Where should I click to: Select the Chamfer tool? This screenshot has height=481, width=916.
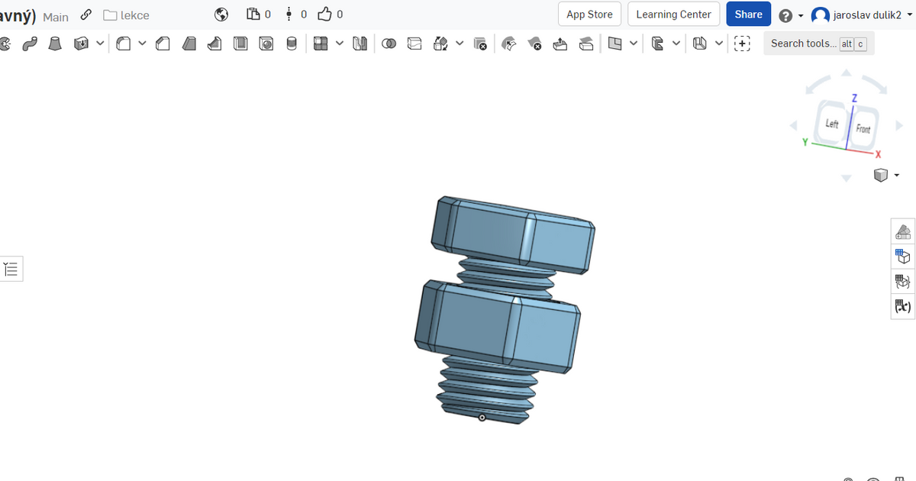point(163,44)
